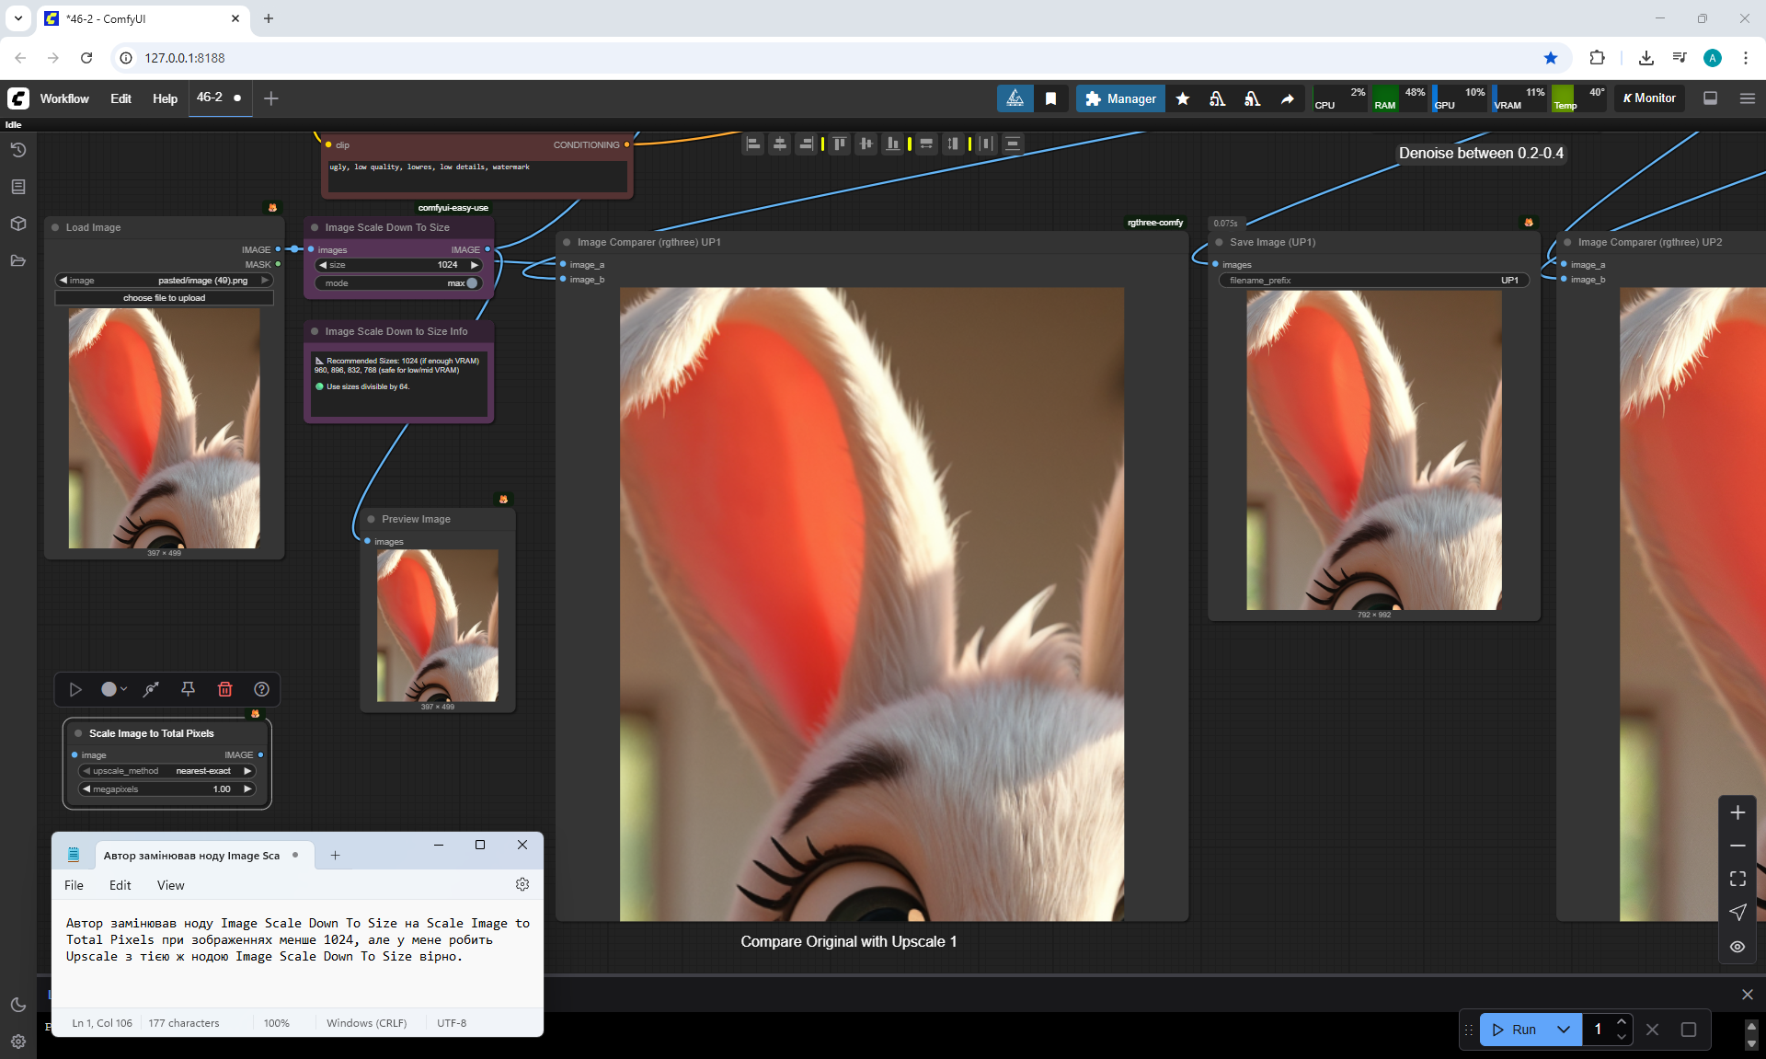This screenshot has width=1766, height=1059.
Task: Click fit-view icon in canvas controls
Action: click(x=1737, y=879)
